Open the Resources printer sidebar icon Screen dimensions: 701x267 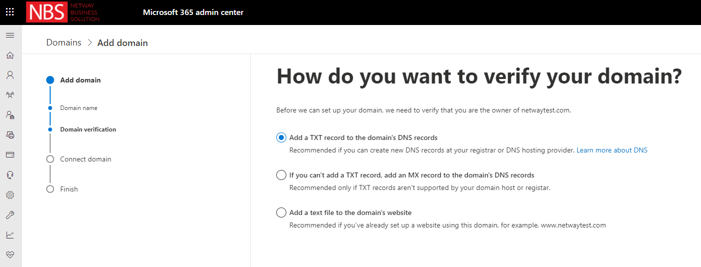(10, 134)
